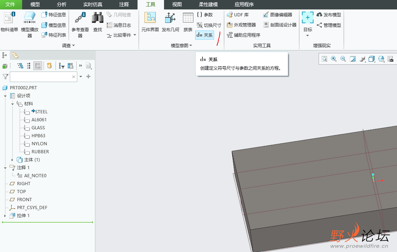The height and width of the screenshot is (252, 397).
Task: Switch to the layer tree folder tab
Action: 15,55
